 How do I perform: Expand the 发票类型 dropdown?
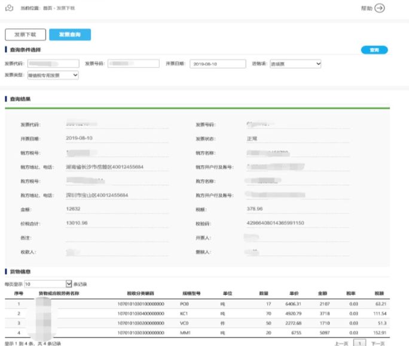coord(53,75)
